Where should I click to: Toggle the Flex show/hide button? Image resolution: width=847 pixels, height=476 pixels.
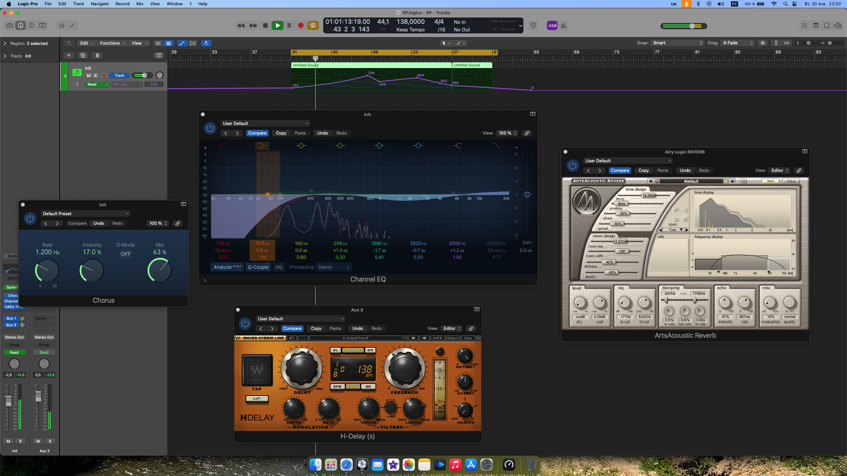click(x=193, y=43)
